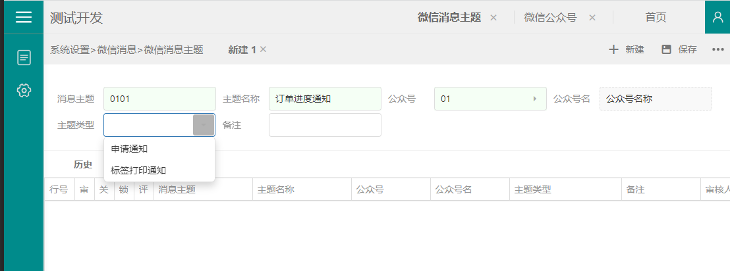
Task: Toggle the 主题类型 dropdown arrow
Action: tap(204, 125)
